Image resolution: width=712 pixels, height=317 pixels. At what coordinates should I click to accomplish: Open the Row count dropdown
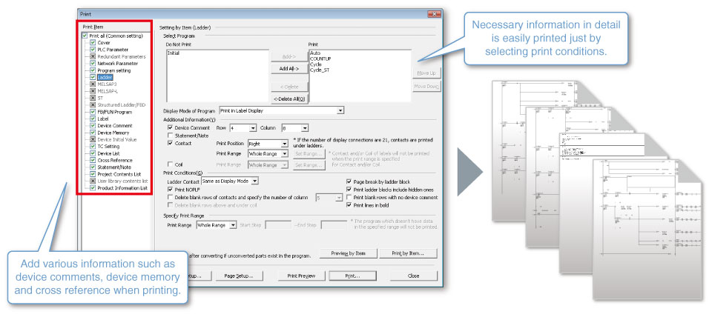pyautogui.click(x=253, y=128)
